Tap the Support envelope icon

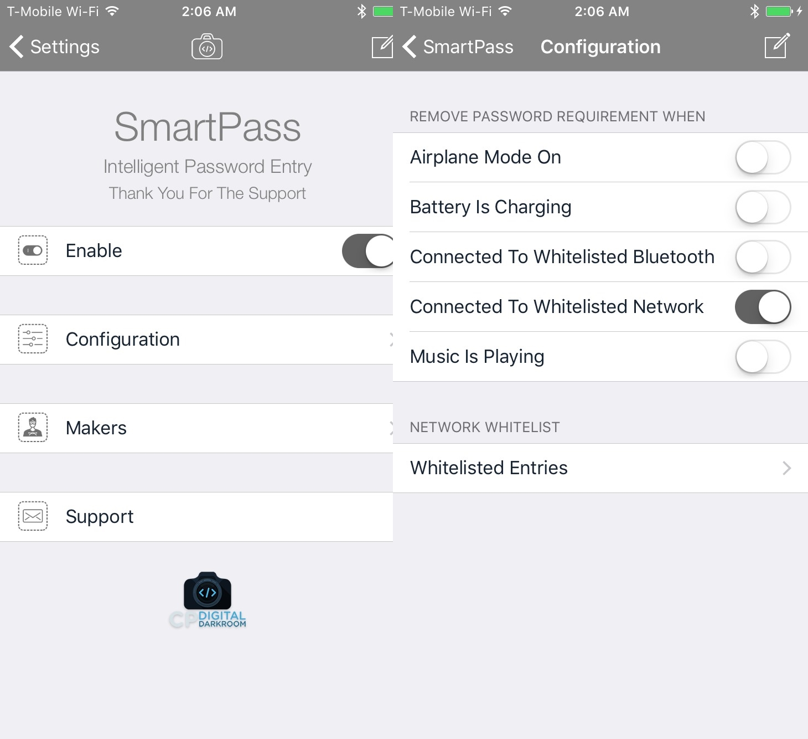pyautogui.click(x=33, y=516)
